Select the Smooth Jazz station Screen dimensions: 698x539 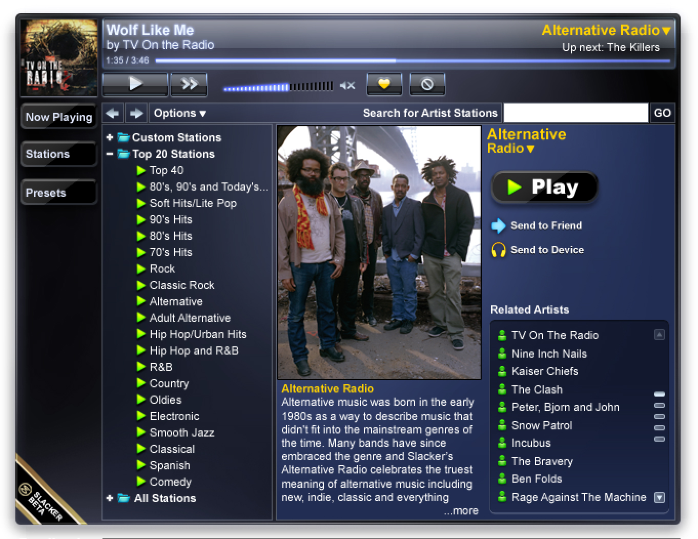tap(182, 433)
